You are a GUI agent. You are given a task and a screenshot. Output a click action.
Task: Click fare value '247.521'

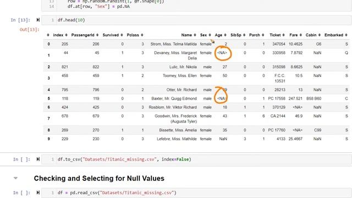pos(296,98)
